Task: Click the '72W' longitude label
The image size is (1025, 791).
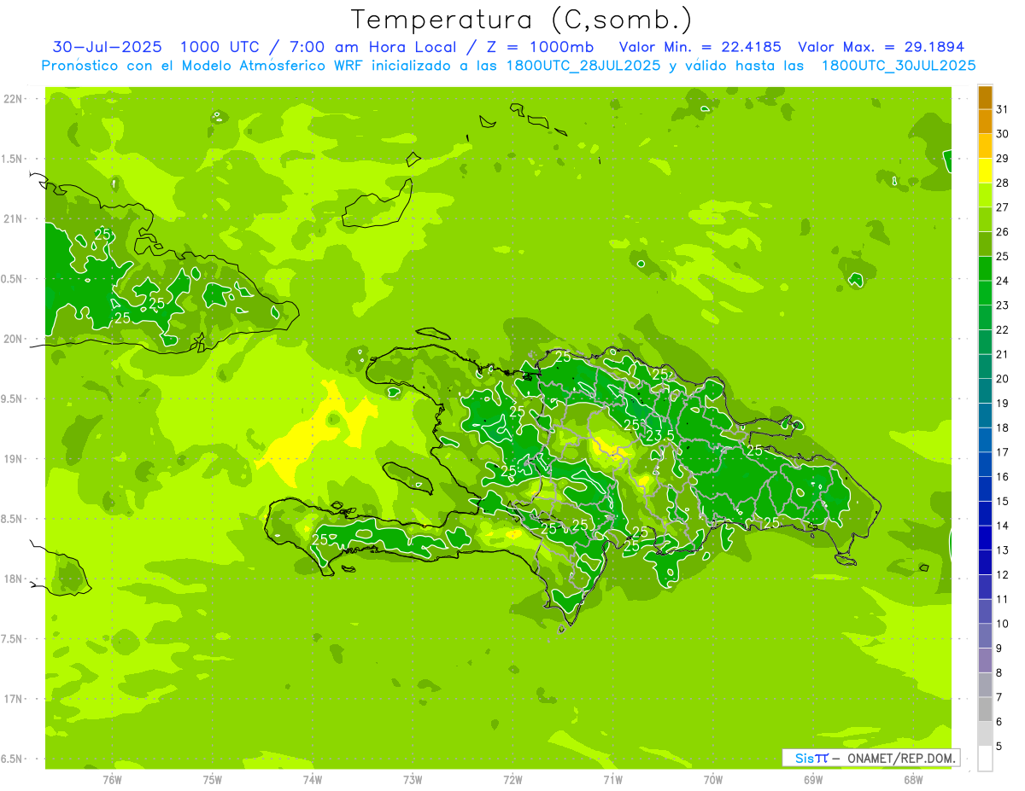Action: click(512, 781)
